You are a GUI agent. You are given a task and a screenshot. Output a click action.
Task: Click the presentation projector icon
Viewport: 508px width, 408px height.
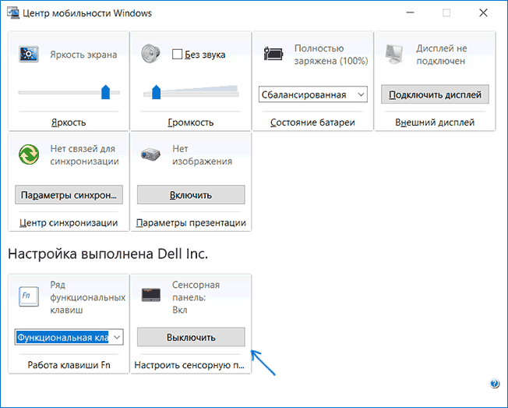coord(150,154)
